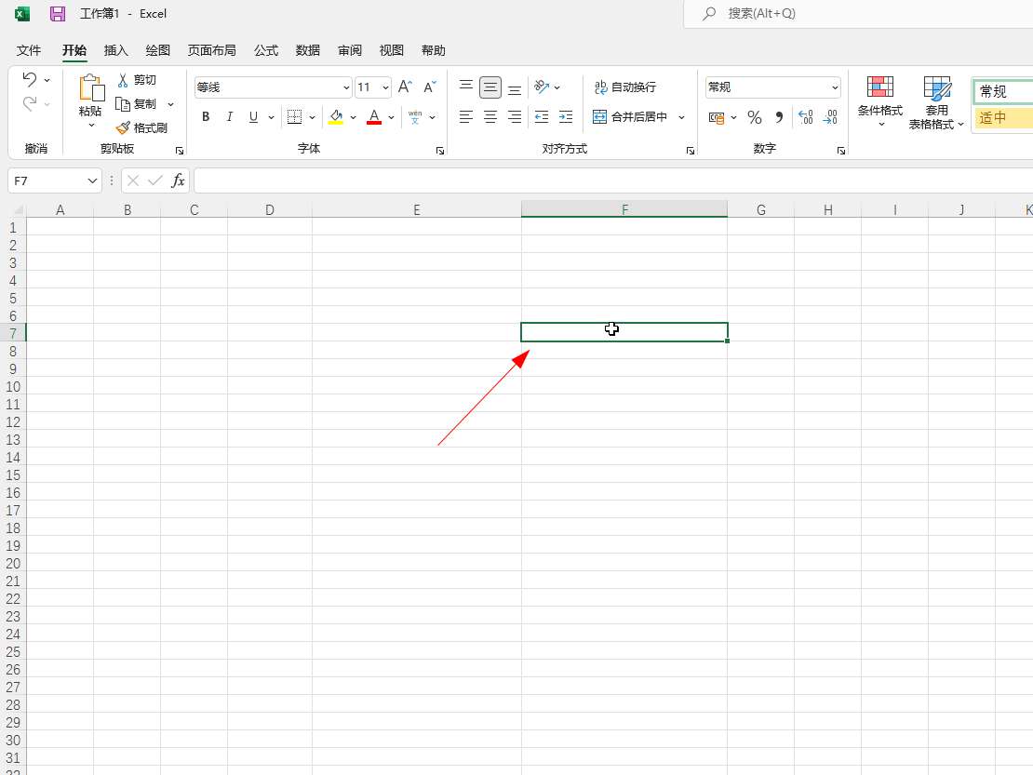This screenshot has width=1033, height=775.
Task: Toggle bold formatting
Action: tap(206, 117)
